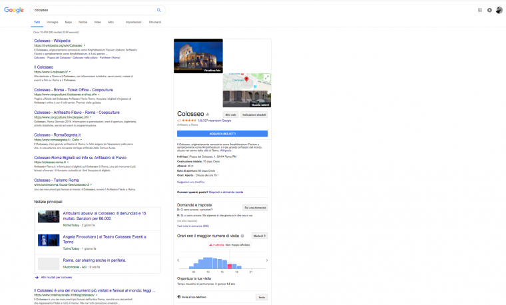Open the Colosseo night photo thumbnail

pyautogui.click(x=198, y=56)
